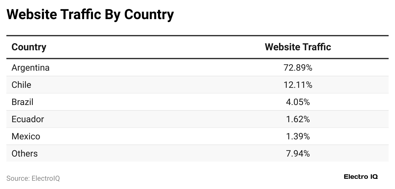
Task: Select the Country column header
Action: pos(29,47)
